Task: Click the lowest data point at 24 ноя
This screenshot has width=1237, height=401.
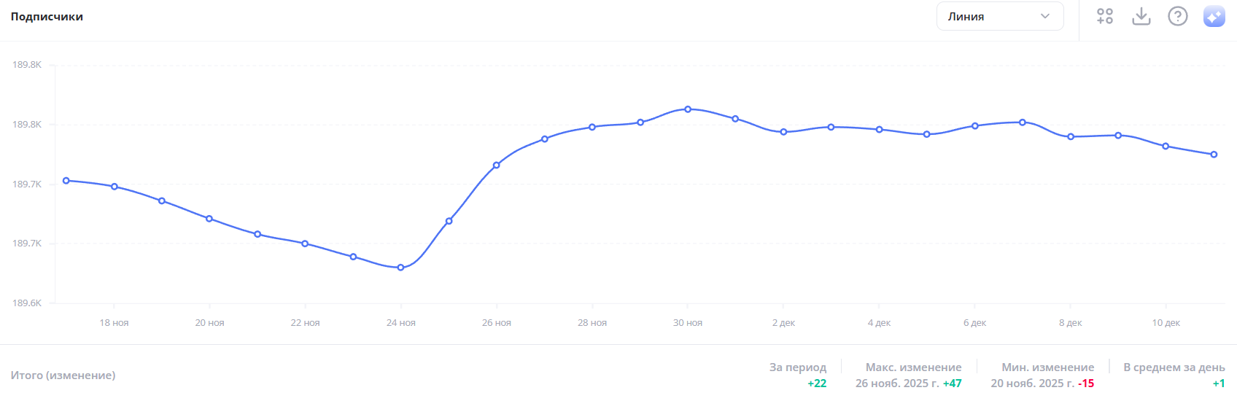Action: click(400, 268)
